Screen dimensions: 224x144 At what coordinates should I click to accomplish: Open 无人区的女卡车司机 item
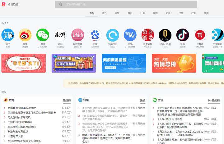pos(19,117)
